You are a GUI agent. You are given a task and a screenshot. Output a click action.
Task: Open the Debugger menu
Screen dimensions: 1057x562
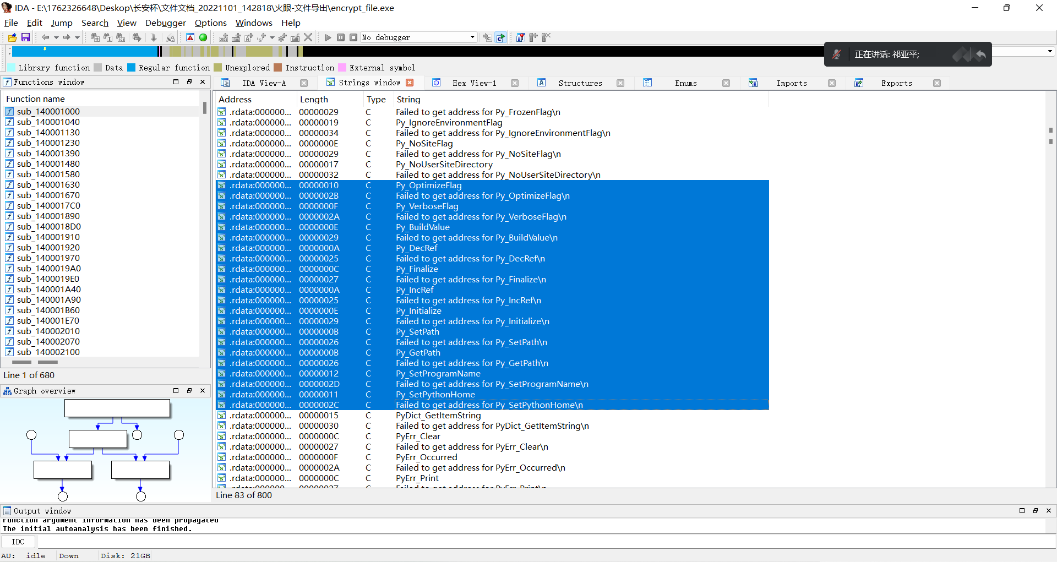point(166,23)
